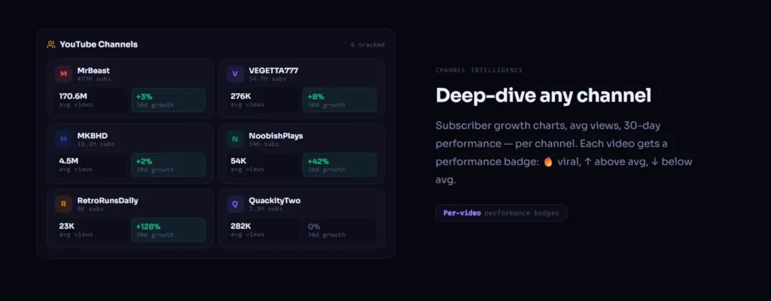Click the Per-video performance badges pill
771x301 pixels.
(x=501, y=213)
